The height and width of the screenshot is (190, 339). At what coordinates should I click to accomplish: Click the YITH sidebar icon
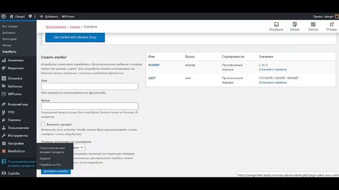pyautogui.click(x=4, y=112)
